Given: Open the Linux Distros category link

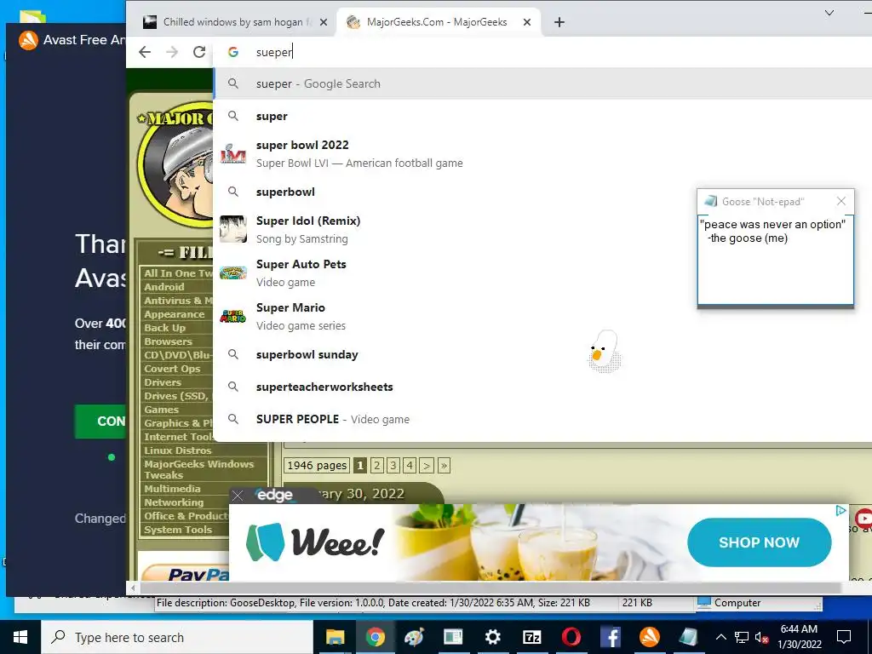Looking at the screenshot, I should click(177, 450).
